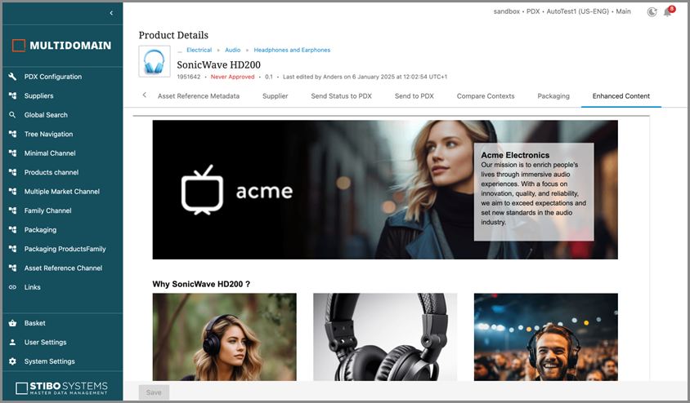Viewport: 690px width, 403px height.
Task: Click the Audio breadcrumb link
Action: click(x=232, y=50)
